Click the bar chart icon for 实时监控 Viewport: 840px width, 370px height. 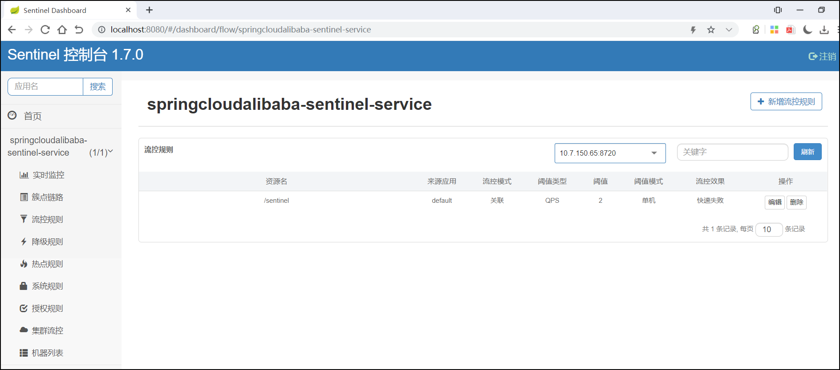pos(24,175)
